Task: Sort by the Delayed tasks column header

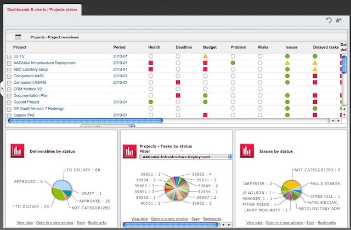Action: [x=326, y=47]
